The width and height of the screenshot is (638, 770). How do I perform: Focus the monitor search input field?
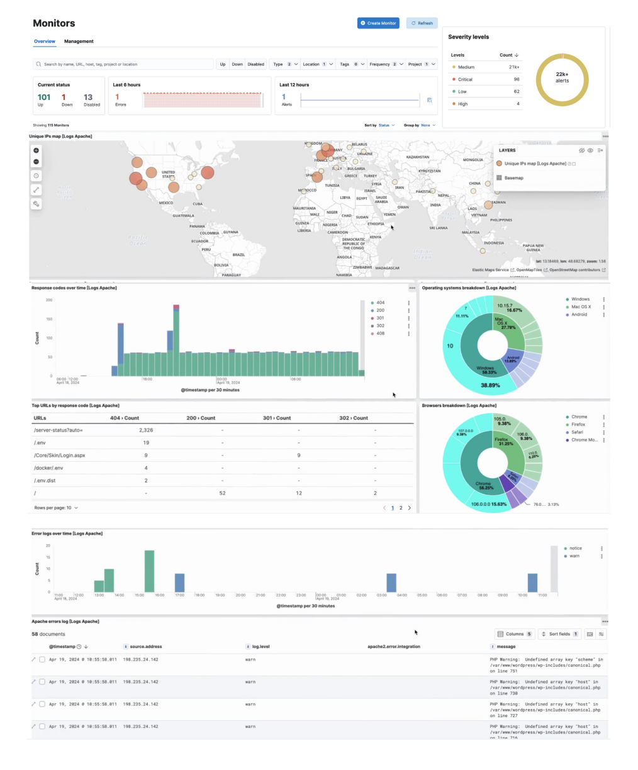pos(123,64)
